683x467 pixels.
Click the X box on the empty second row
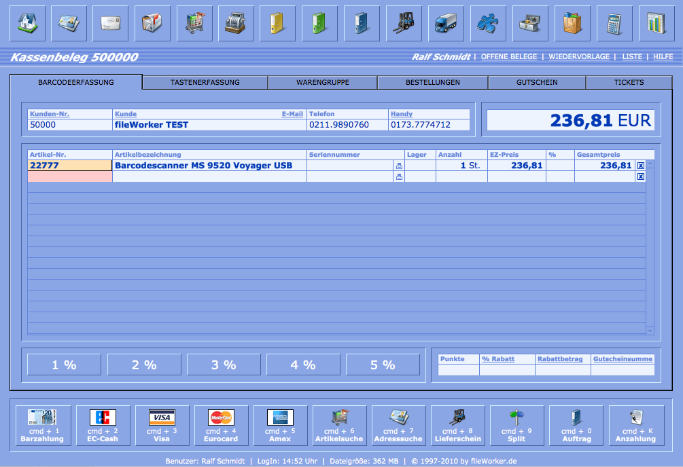coord(640,177)
